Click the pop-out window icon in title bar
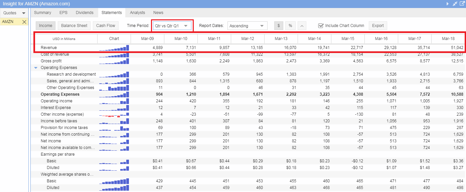The image size is (466, 192). coord(462,4)
